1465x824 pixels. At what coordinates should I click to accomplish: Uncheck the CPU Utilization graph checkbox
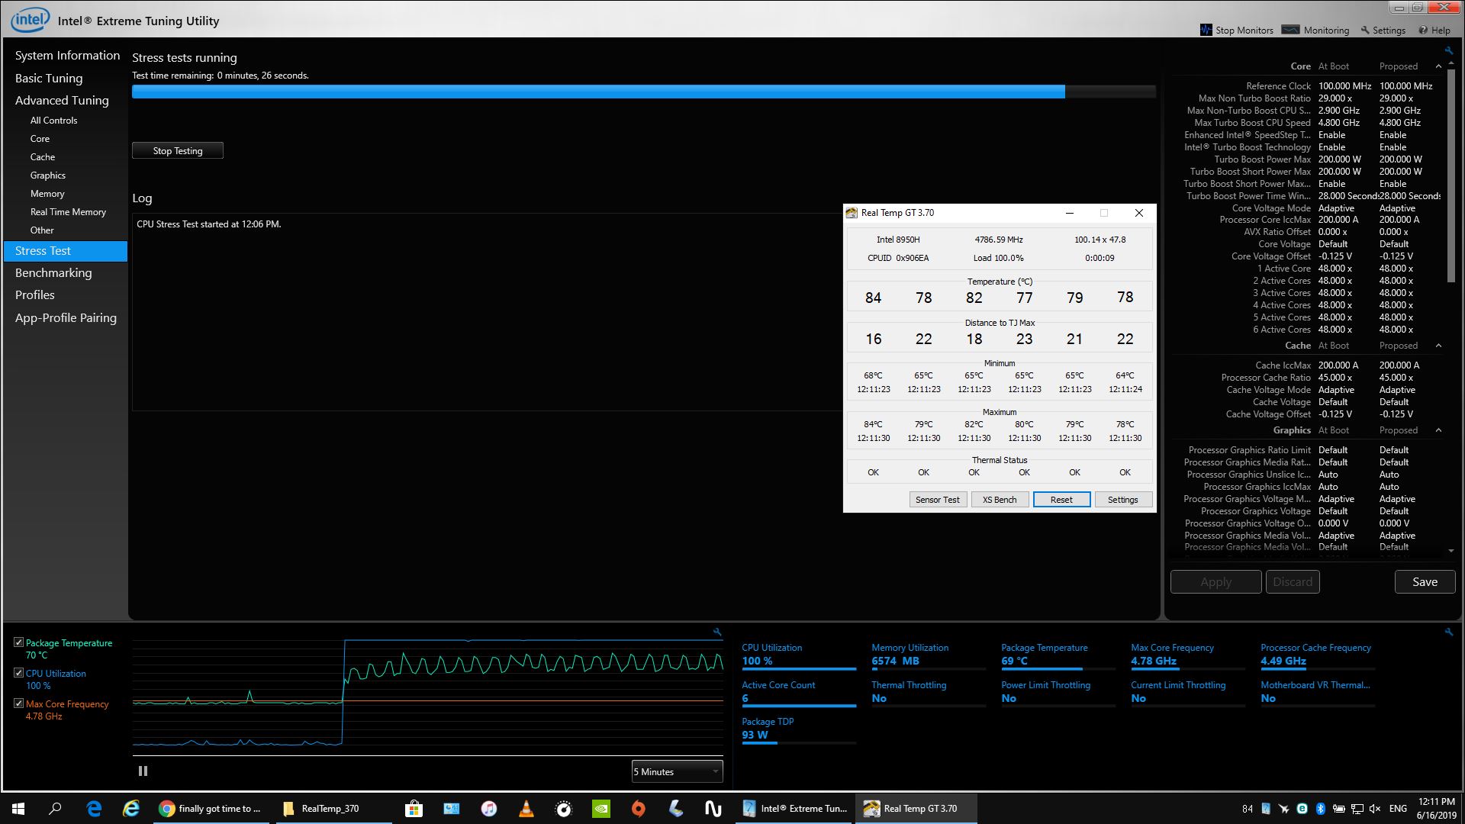tap(18, 673)
